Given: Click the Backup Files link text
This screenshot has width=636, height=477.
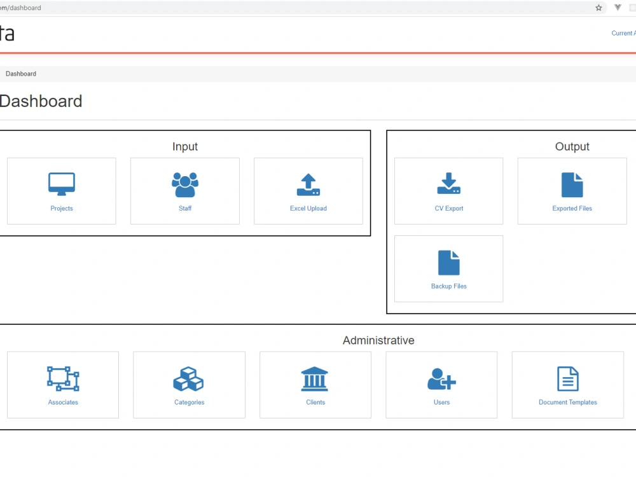Looking at the screenshot, I should click(x=448, y=286).
